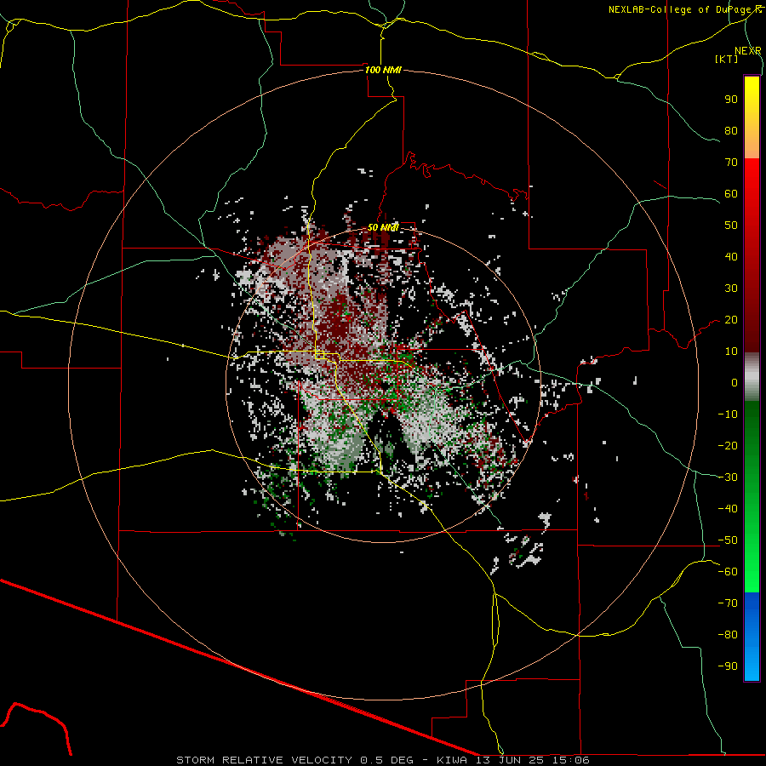Click the -50 value on the velocity scale

(x=728, y=540)
